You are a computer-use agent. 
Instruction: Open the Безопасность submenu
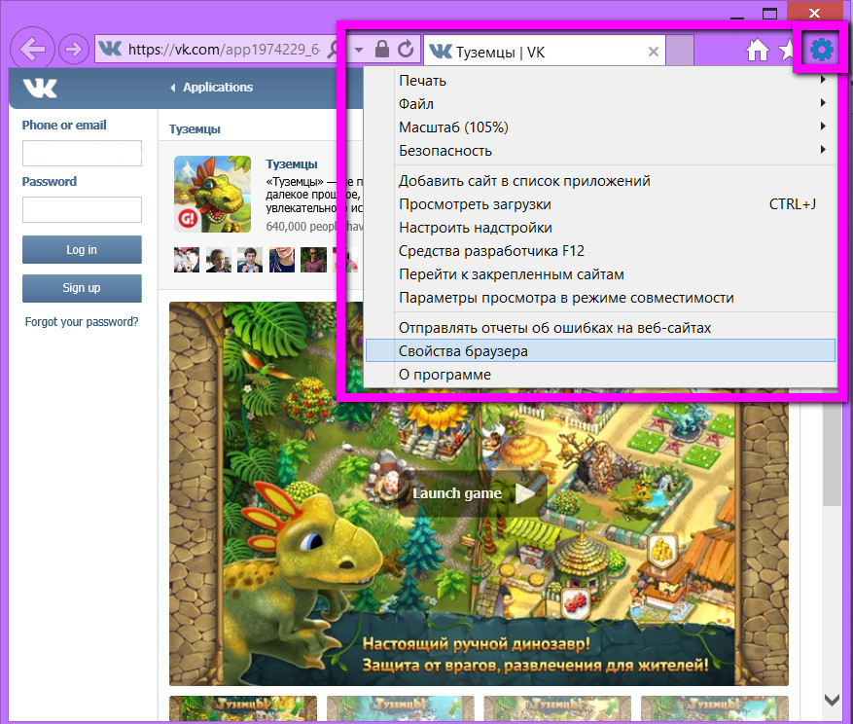pyautogui.click(x=600, y=151)
